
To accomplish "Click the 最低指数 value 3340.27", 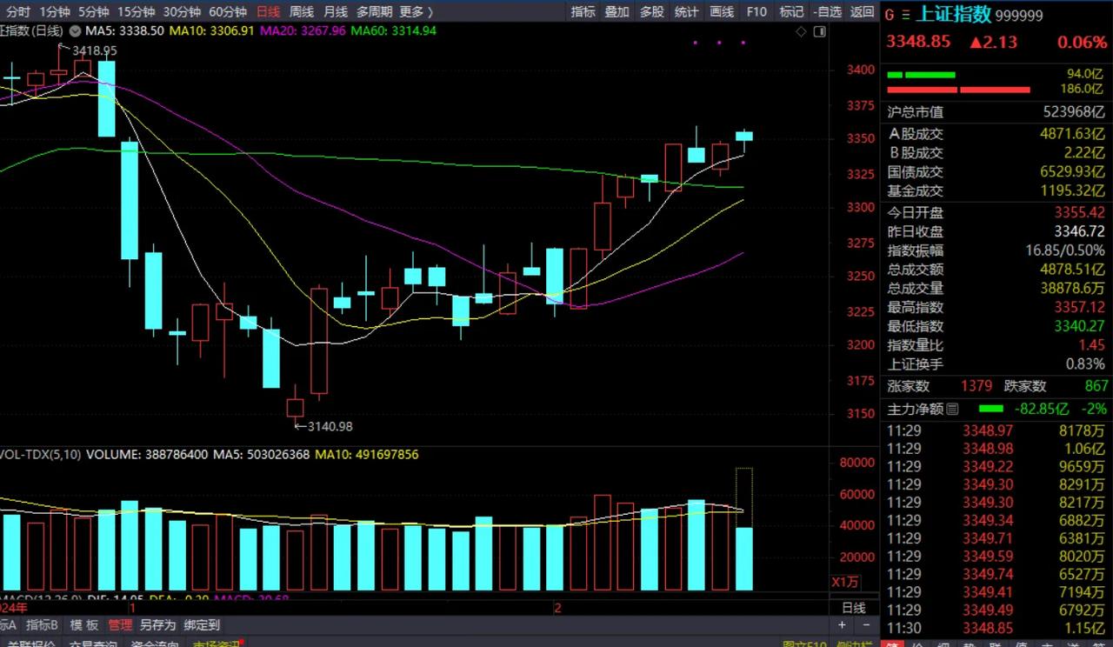I will (x=1079, y=326).
